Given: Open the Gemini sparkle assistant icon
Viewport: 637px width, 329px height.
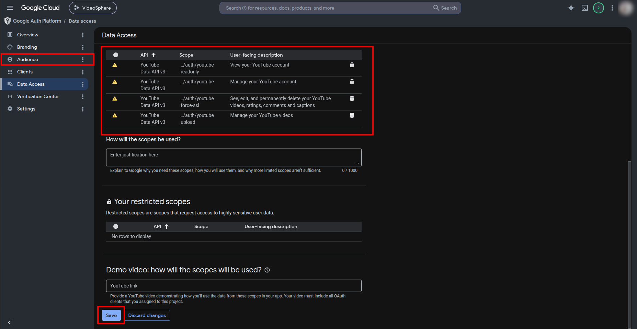Looking at the screenshot, I should 571,8.
